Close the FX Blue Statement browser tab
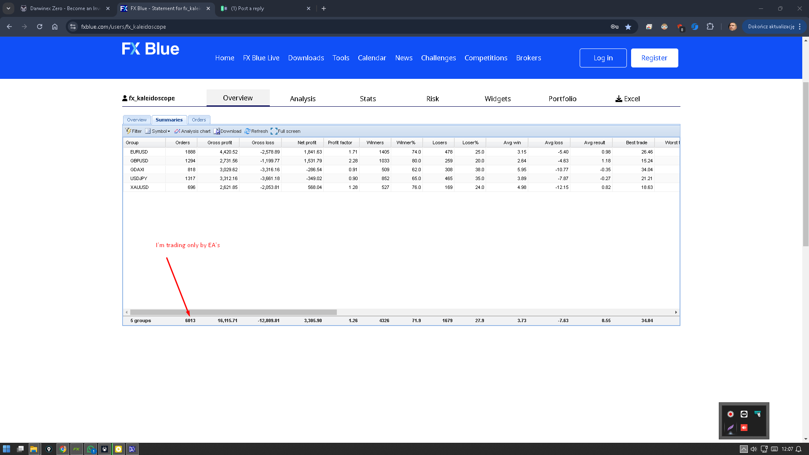 click(x=208, y=8)
